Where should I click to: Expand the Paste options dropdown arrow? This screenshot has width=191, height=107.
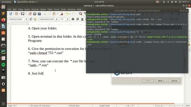57,14
